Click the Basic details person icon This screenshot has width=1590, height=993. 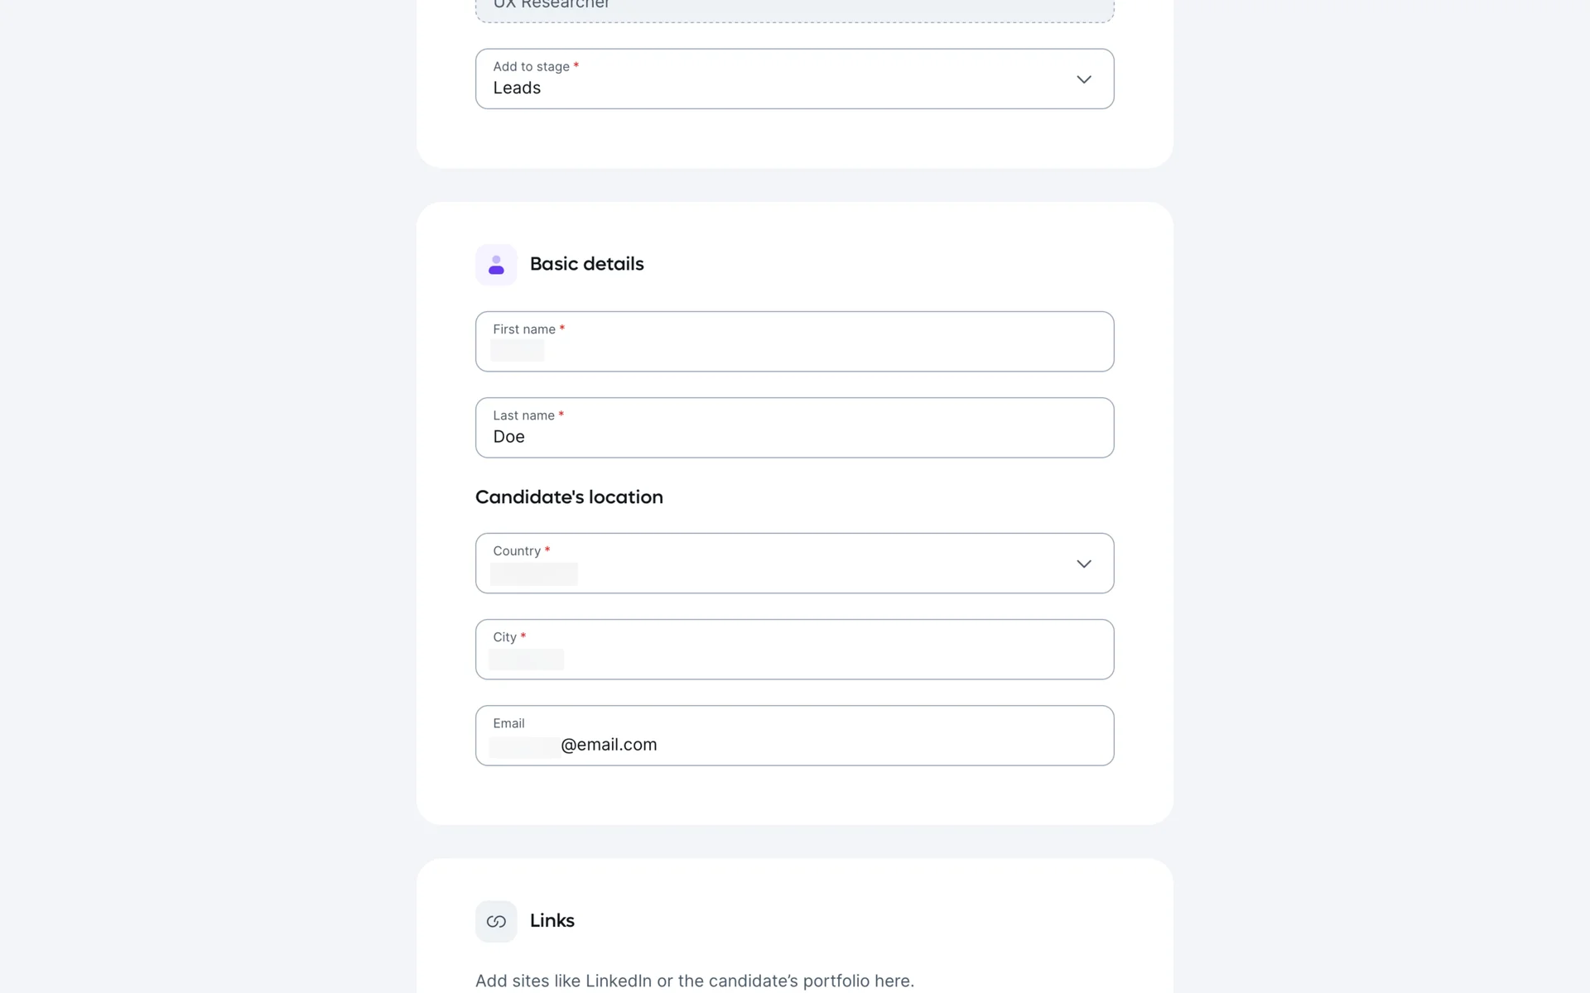click(x=496, y=265)
